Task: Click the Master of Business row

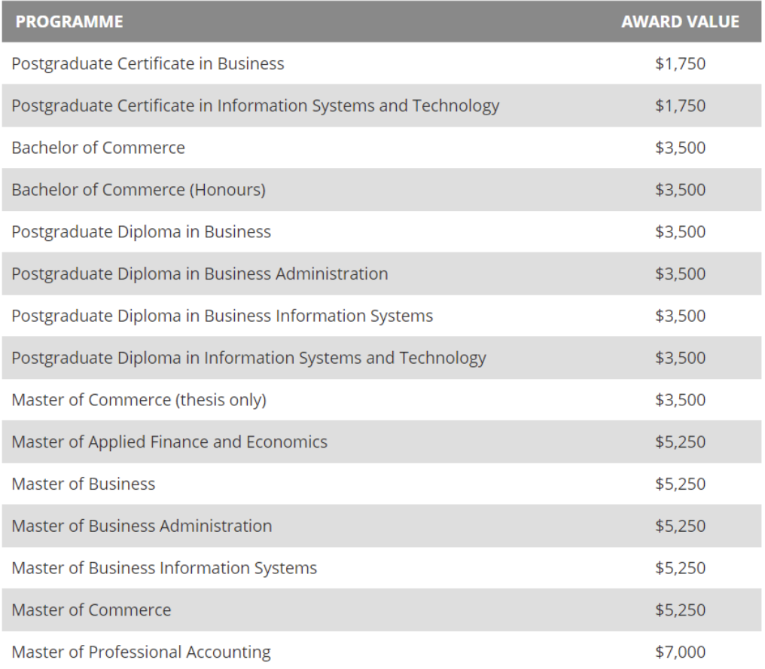Action: (382, 484)
